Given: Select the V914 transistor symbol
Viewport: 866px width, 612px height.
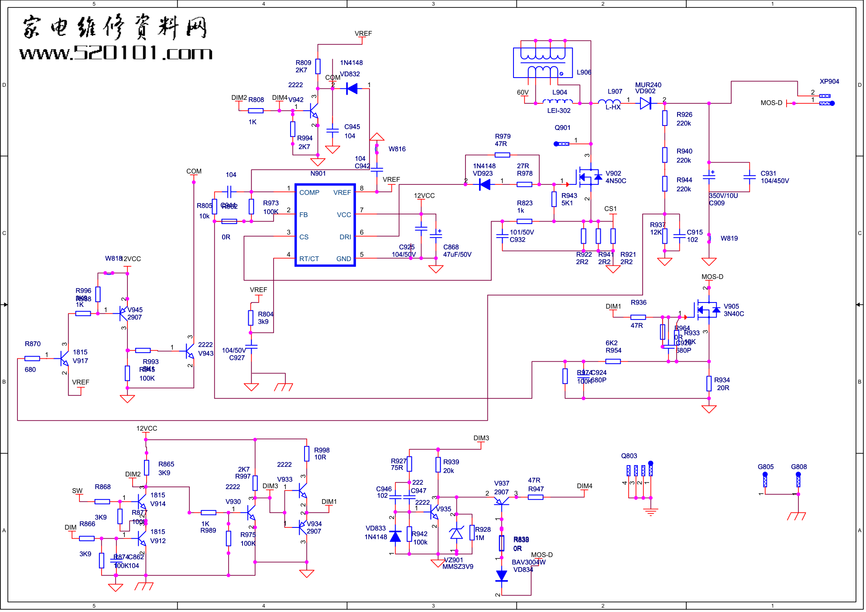Looking at the screenshot, I should [141, 502].
